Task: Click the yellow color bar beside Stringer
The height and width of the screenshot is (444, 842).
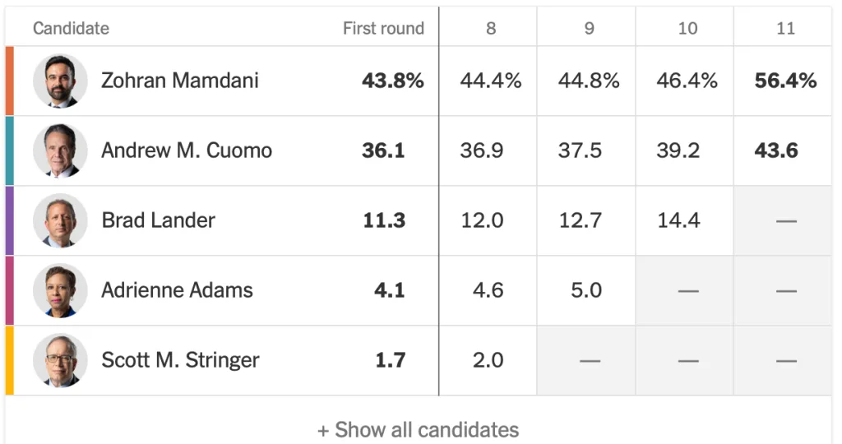Action: pos(9,360)
